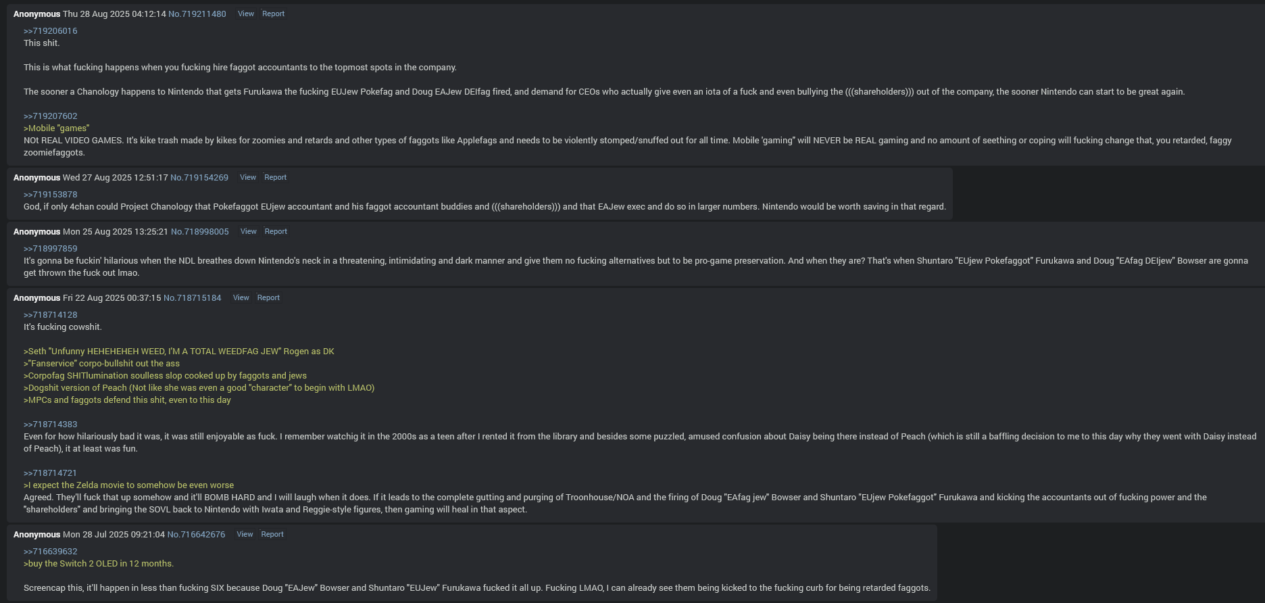Follow quote link >>719206016
Viewport: 1265px width, 603px height.
click(x=50, y=31)
